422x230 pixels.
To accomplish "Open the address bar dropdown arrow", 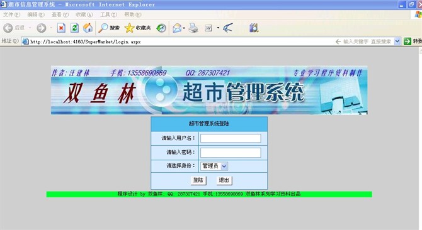I will (397, 41).
